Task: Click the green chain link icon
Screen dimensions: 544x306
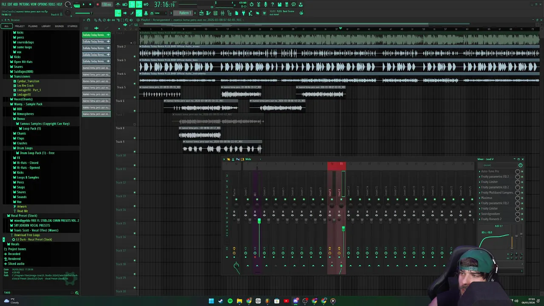Action: coord(139,13)
